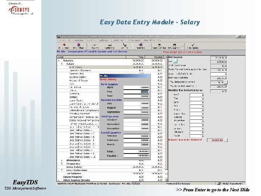Select the Gross Salary row
261x196 pixels.
point(111,167)
